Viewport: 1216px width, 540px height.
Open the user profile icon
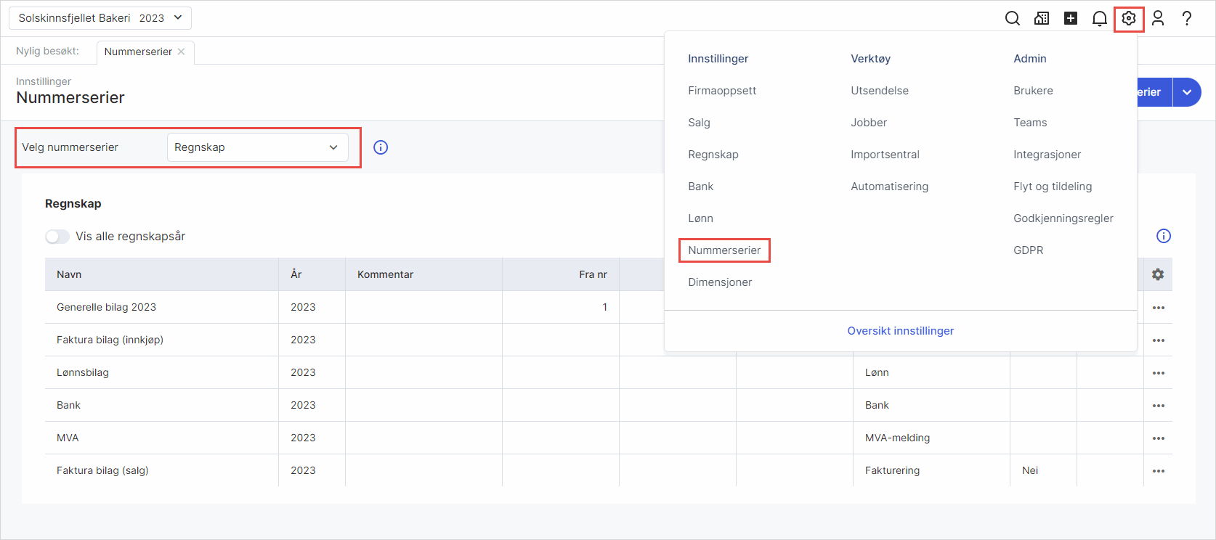1158,19
